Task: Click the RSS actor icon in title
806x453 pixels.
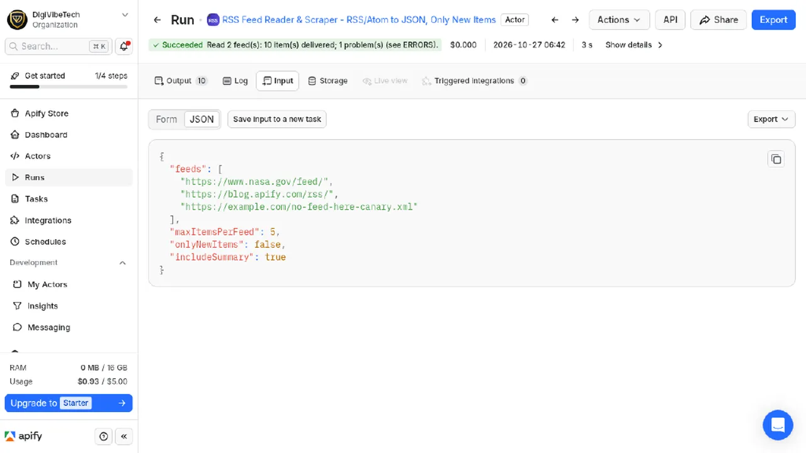Action: [213, 20]
